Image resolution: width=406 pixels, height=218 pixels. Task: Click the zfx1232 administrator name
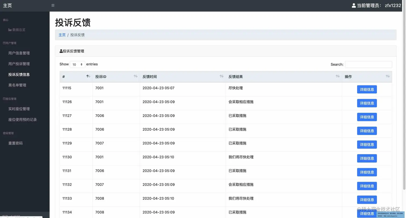pos(393,5)
